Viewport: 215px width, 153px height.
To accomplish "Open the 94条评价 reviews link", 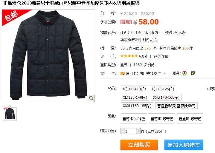I will pyautogui.click(x=161, y=56).
